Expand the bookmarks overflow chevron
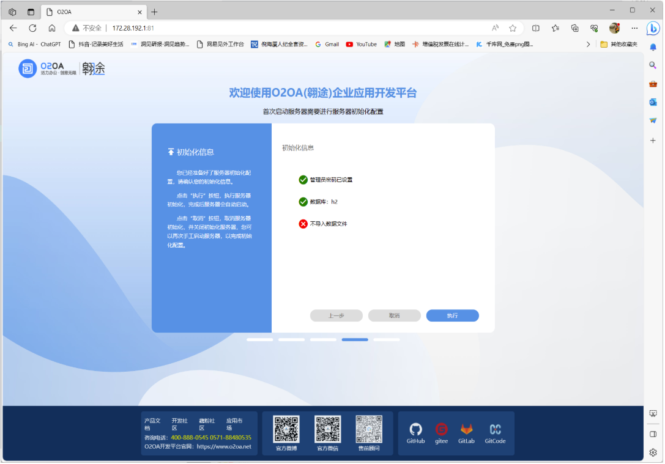 click(588, 44)
